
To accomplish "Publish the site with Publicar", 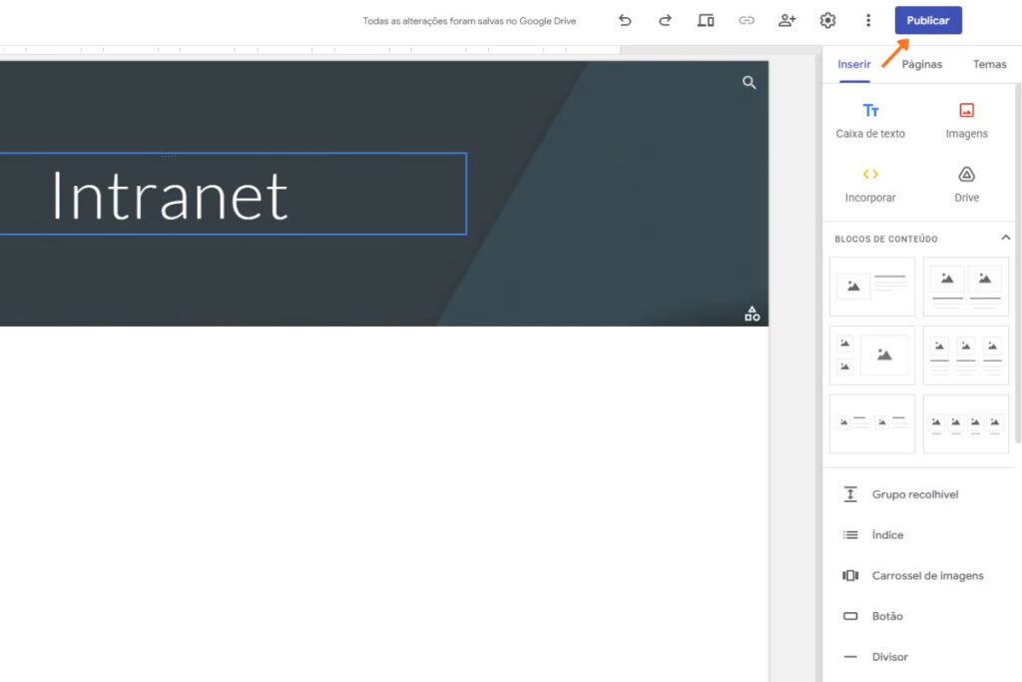I will (927, 19).
